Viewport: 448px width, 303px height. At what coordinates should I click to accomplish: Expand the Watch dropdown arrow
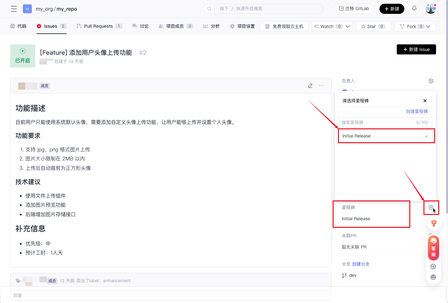[348, 26]
